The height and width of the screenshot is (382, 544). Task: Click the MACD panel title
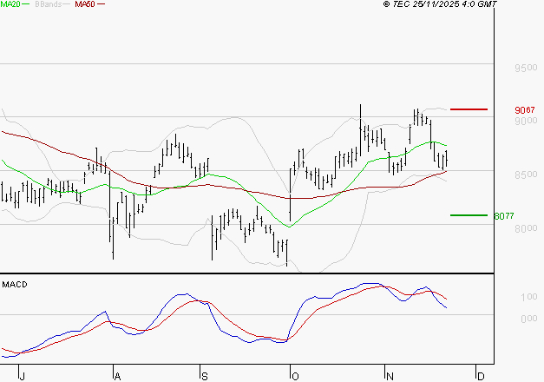pyautogui.click(x=15, y=284)
